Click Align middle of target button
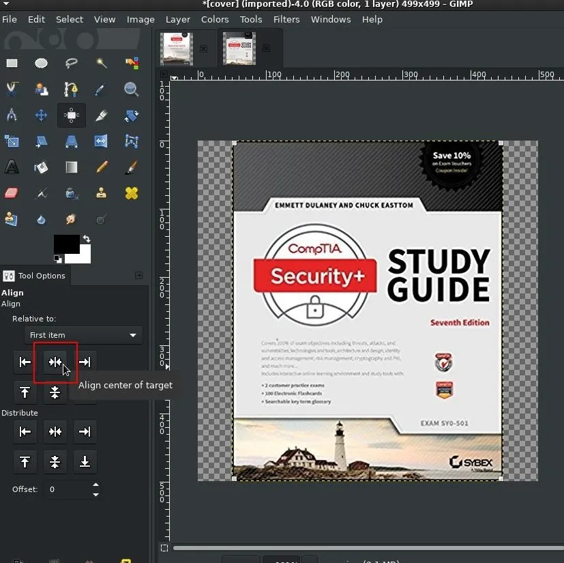Image resolution: width=564 pixels, height=563 pixels. [55, 392]
